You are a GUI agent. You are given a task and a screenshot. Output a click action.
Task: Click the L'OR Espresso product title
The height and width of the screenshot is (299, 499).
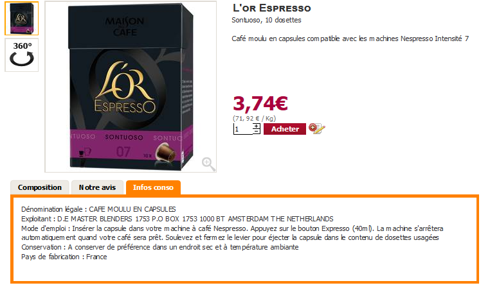[x=272, y=8]
